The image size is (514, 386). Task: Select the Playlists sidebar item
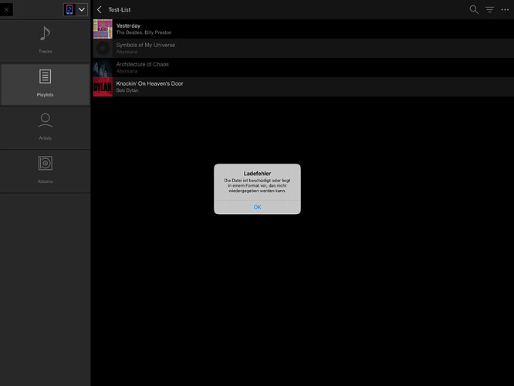(x=45, y=84)
